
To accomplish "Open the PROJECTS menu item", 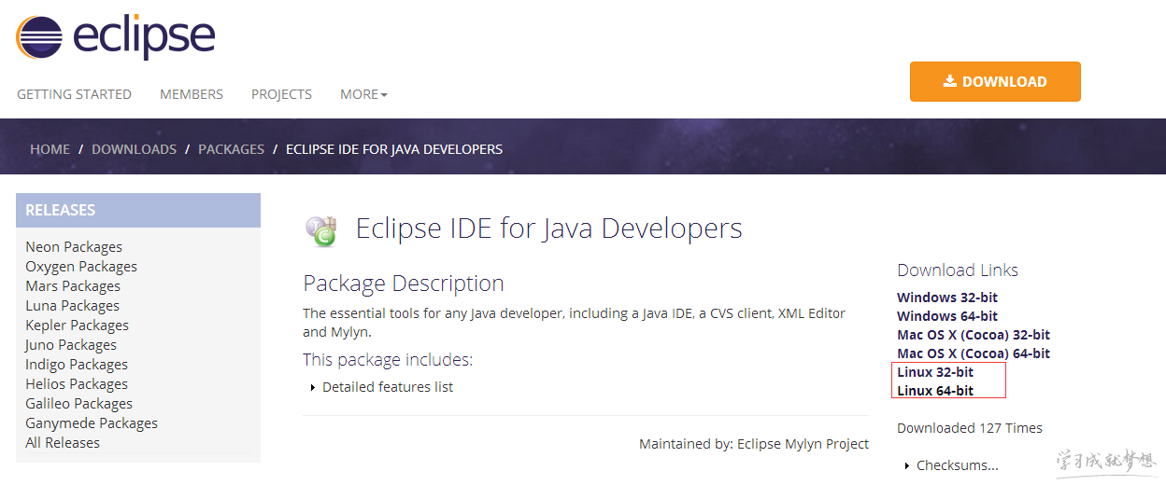I will point(281,94).
